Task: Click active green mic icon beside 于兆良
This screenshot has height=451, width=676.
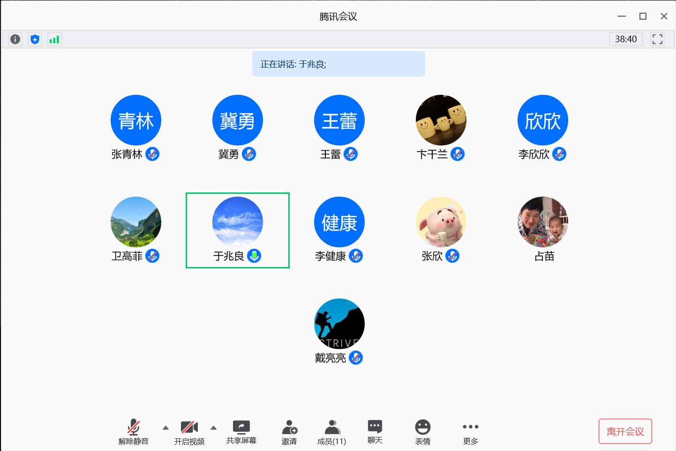Action: 254,256
